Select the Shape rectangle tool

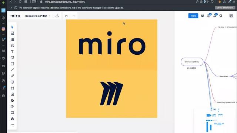click(x=12, y=64)
